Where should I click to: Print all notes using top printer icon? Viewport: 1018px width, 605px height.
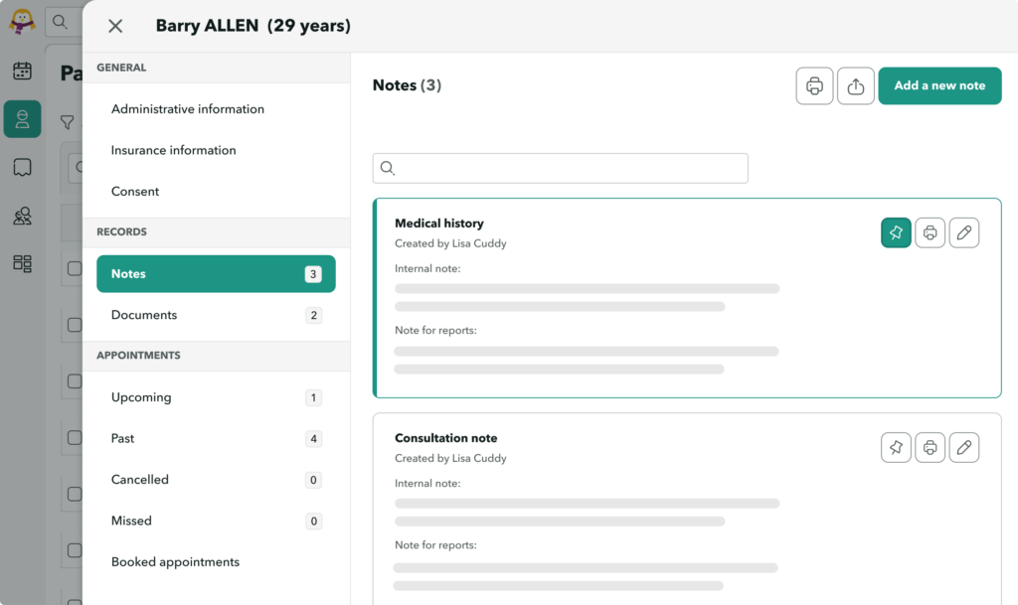(x=814, y=85)
